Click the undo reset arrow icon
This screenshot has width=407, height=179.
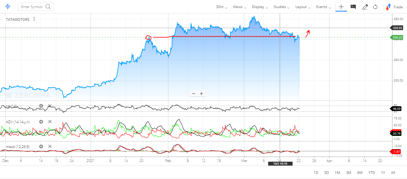pos(375,7)
